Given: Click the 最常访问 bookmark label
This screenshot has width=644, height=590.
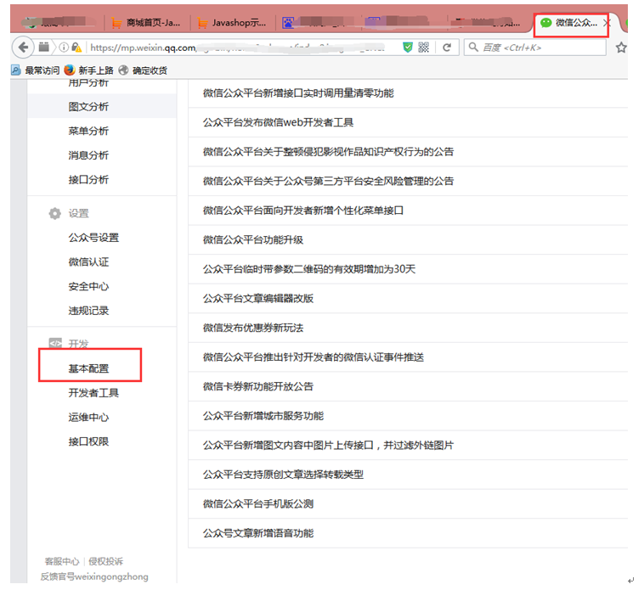Looking at the screenshot, I should 42,70.
